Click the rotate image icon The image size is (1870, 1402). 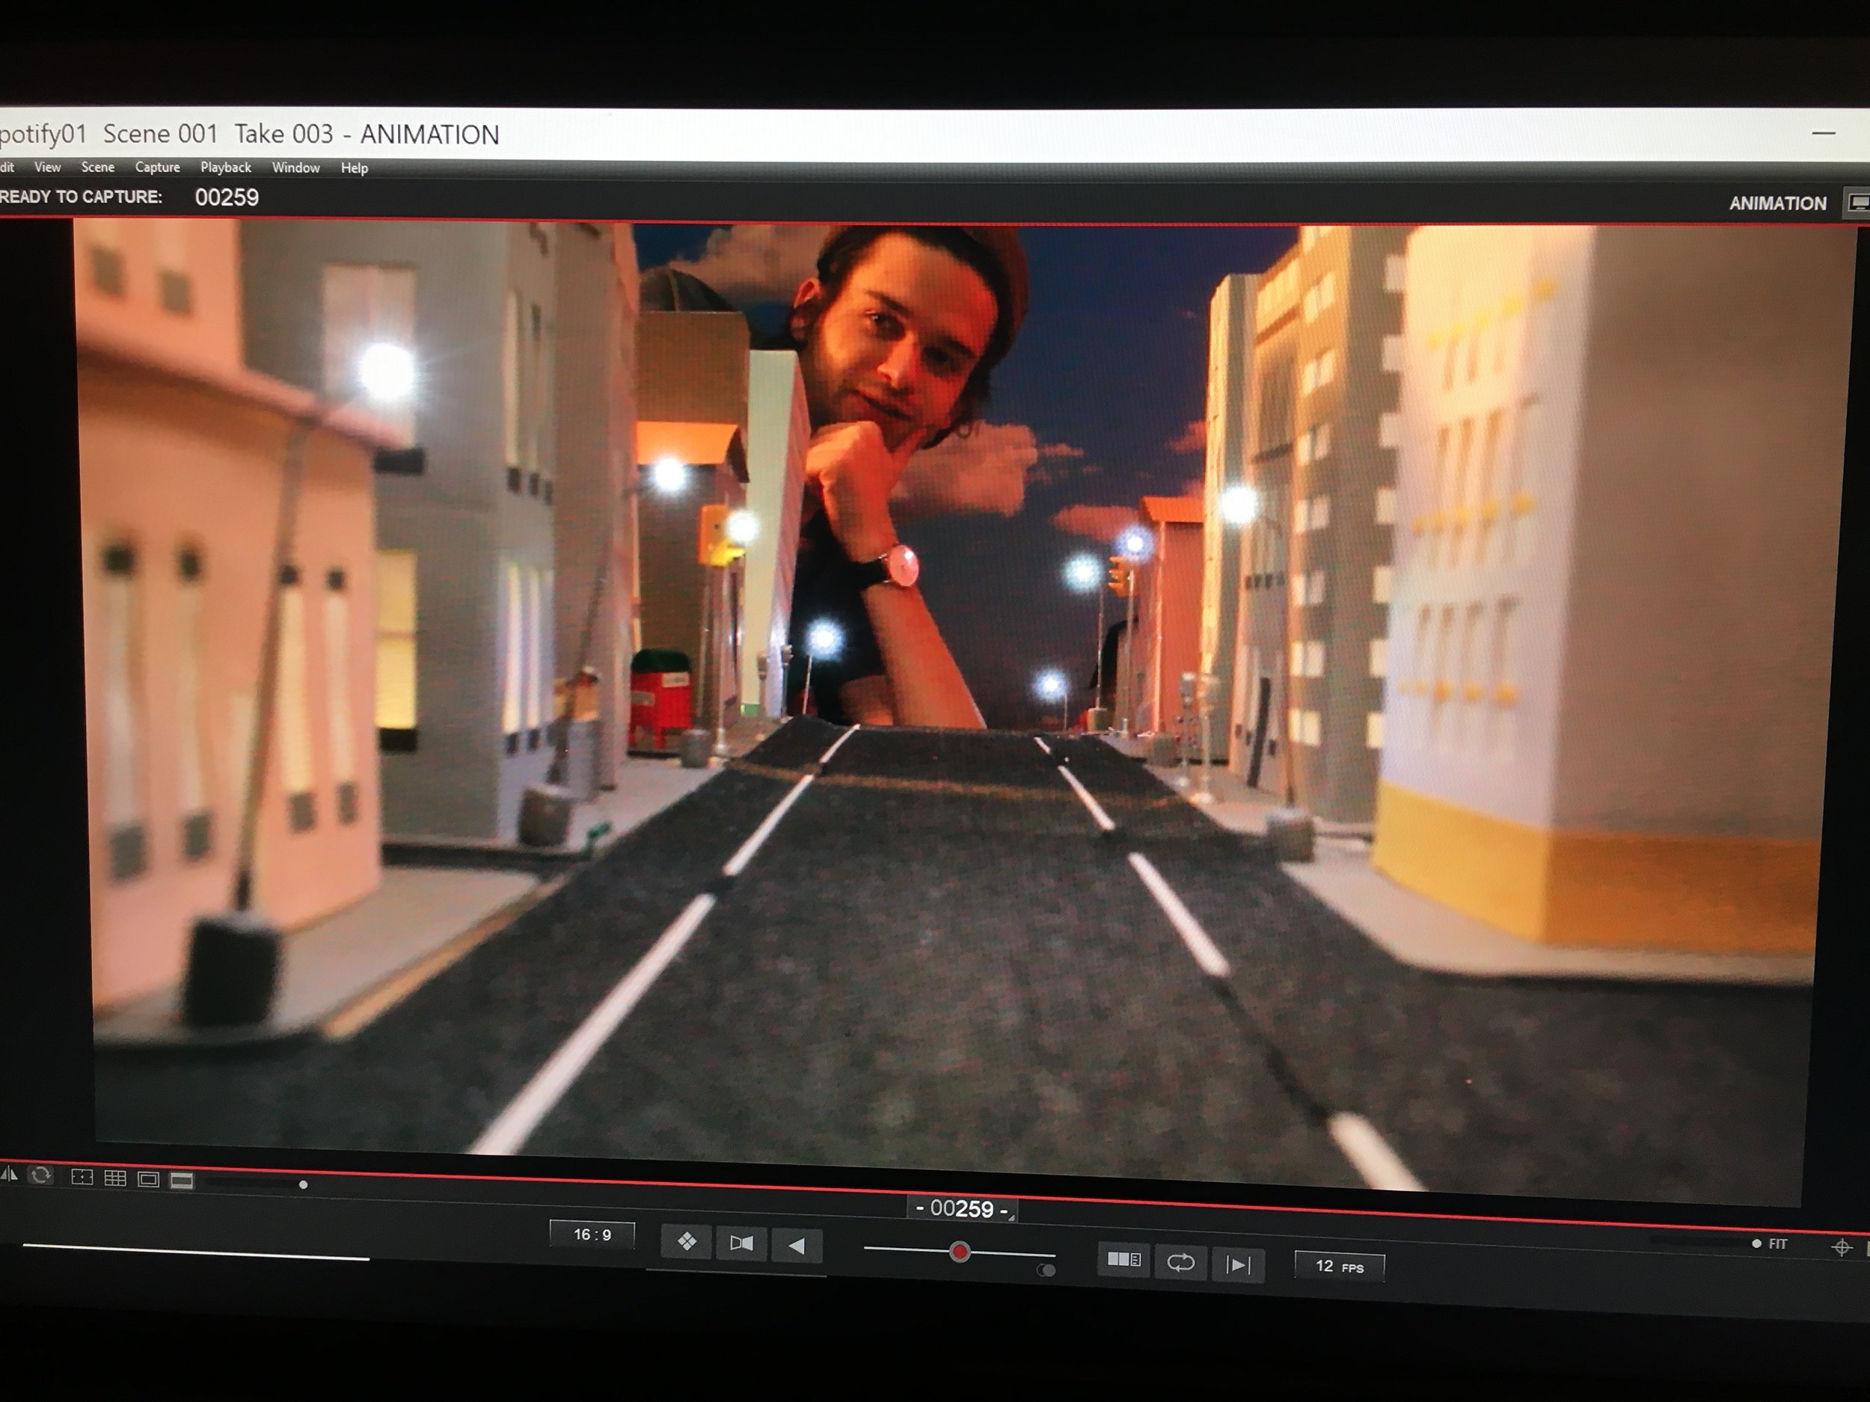tap(40, 1175)
